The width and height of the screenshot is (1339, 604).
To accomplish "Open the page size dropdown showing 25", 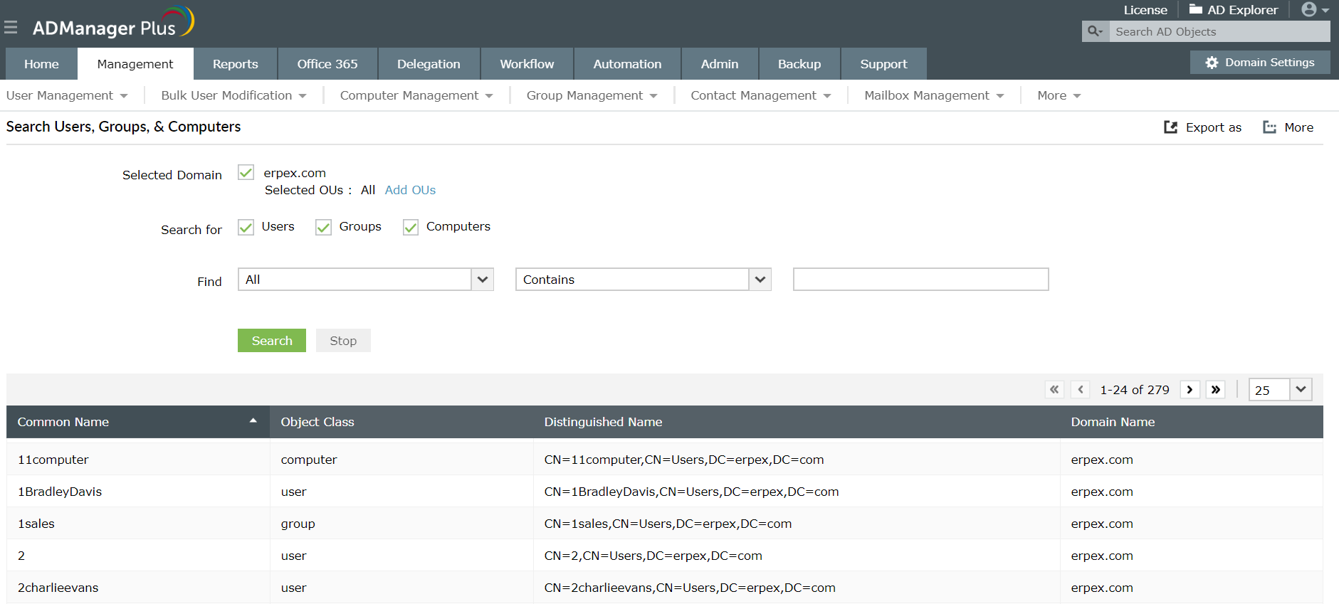I will point(1281,390).
